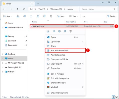Expand the OneDrive tree node

(3, 54)
